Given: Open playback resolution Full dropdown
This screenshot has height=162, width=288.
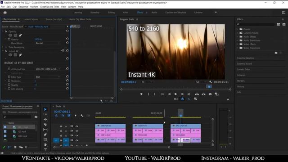Looking at the screenshot, I should [x=201, y=82].
